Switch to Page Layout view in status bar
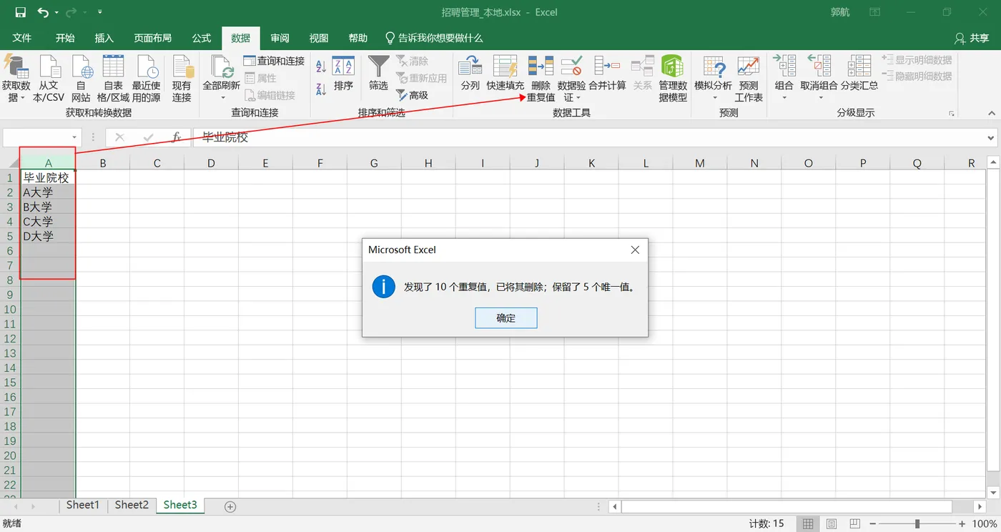 (x=832, y=524)
